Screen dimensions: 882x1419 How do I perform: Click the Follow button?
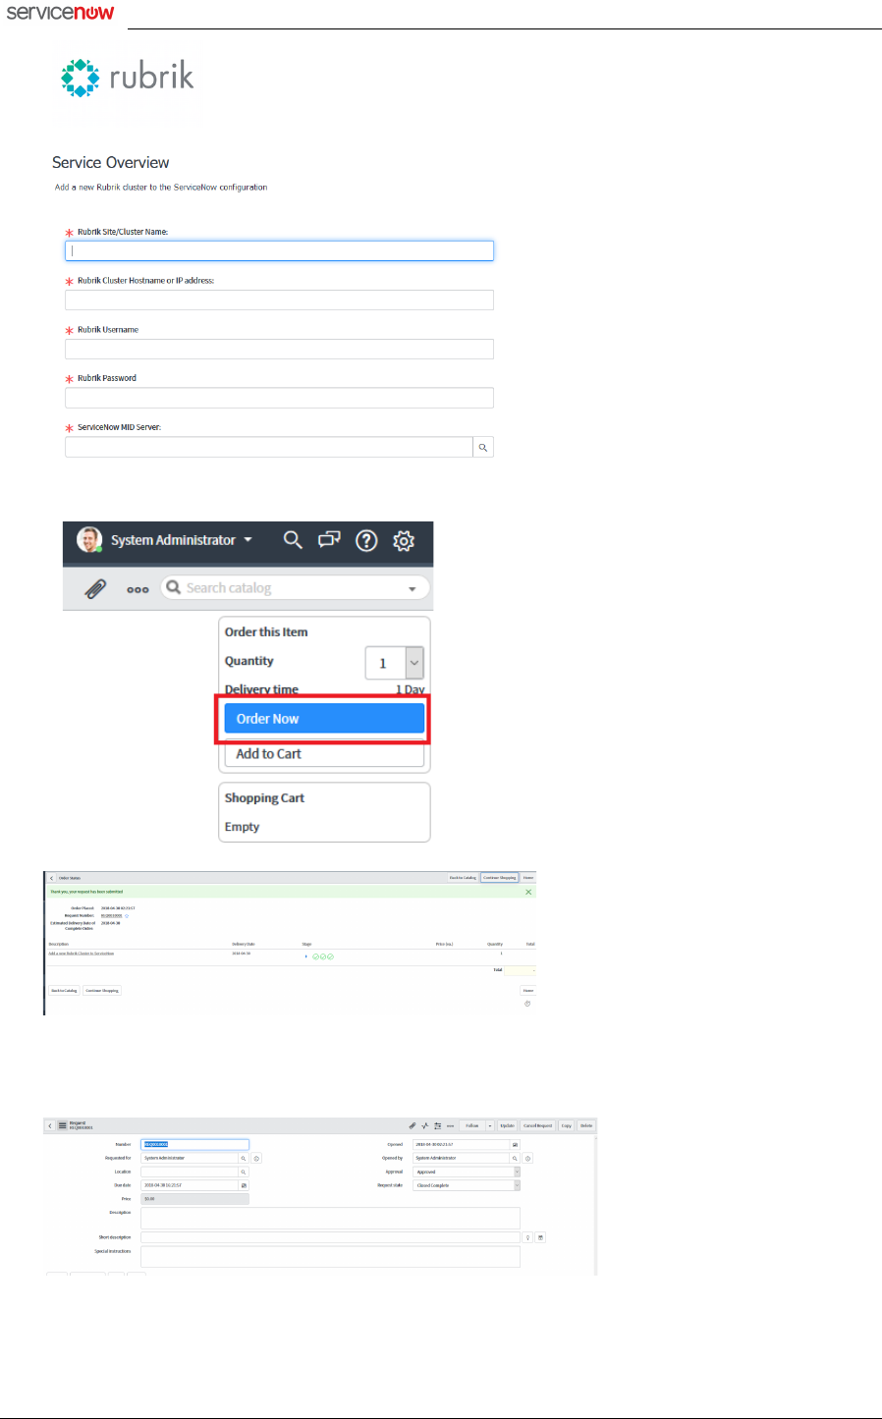coord(472,1125)
